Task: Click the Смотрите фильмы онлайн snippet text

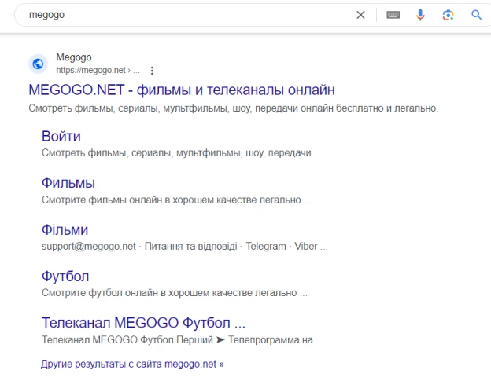Action: pyautogui.click(x=176, y=200)
